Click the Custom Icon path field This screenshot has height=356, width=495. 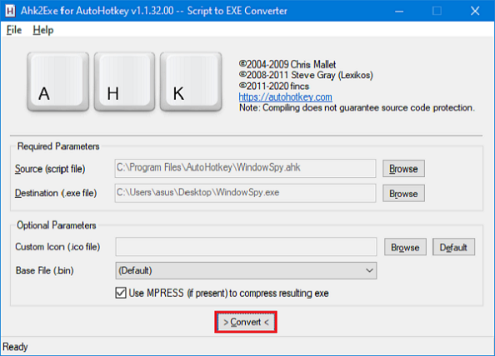pos(246,247)
